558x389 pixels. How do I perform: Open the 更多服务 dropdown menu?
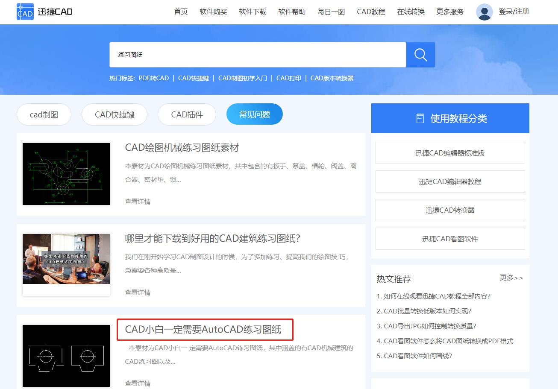coord(449,12)
